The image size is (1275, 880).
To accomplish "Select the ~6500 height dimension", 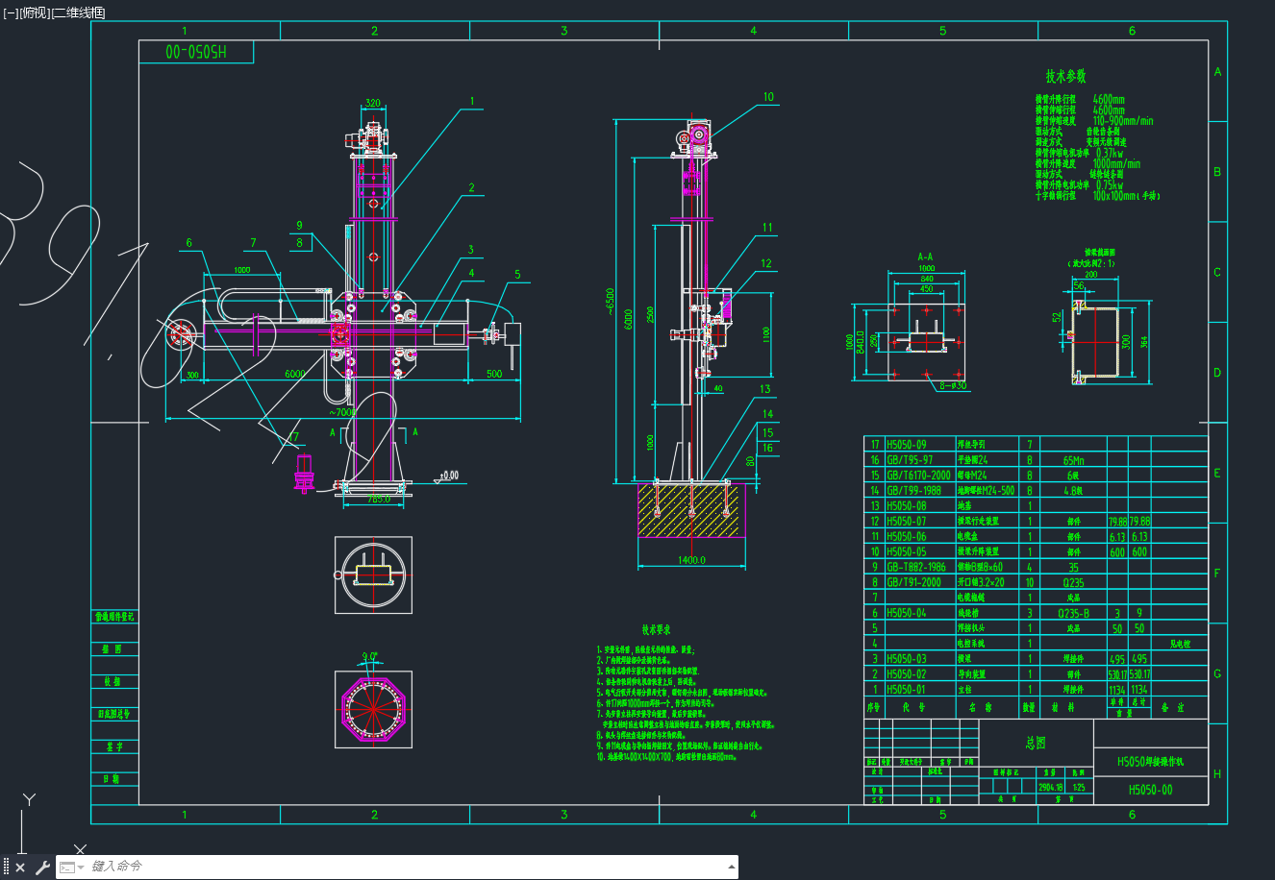I will point(610,302).
